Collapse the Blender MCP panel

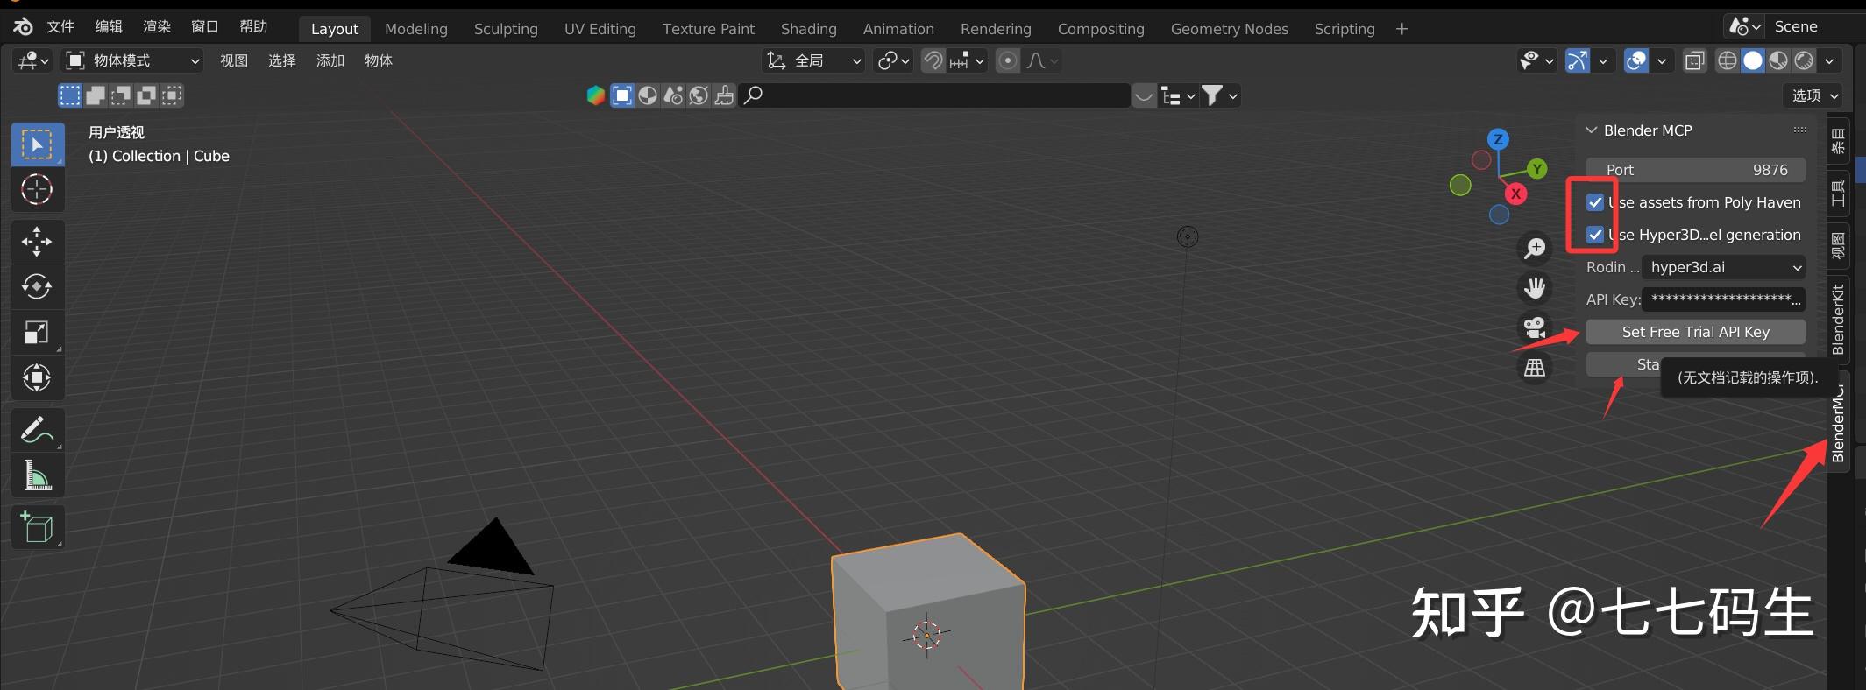coord(1592,130)
